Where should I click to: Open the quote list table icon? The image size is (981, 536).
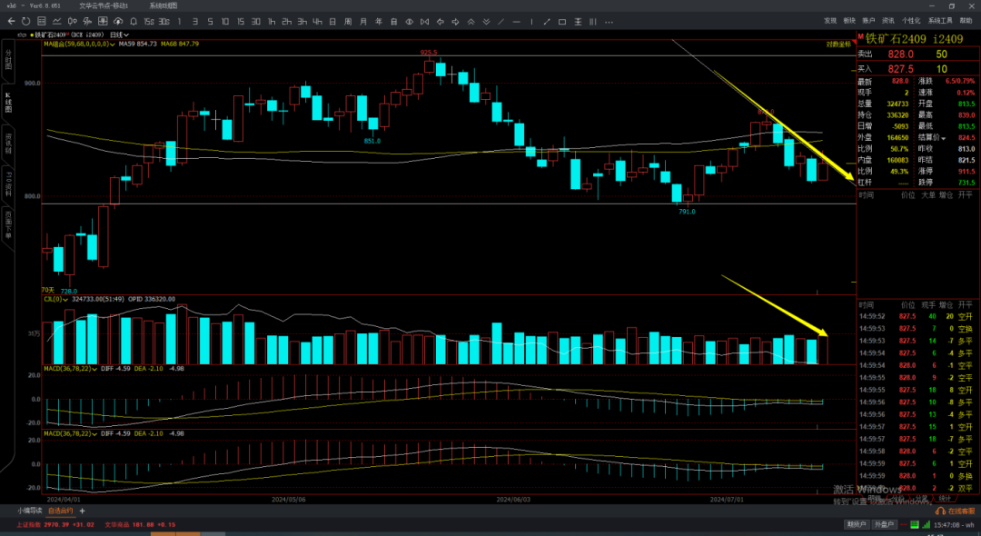click(41, 21)
